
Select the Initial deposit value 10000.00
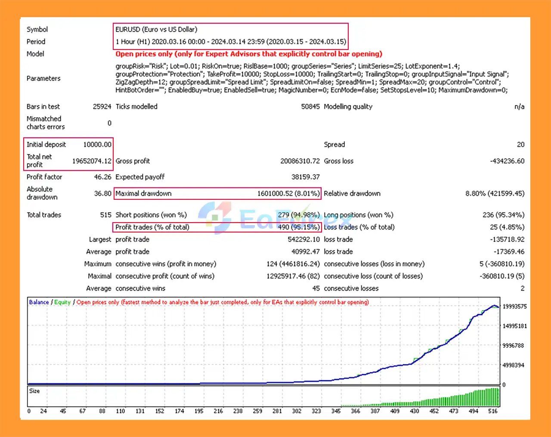pos(97,145)
